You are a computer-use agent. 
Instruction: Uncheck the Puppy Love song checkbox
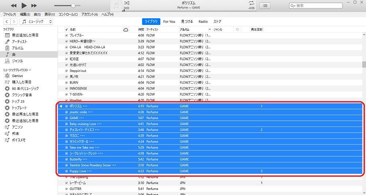[x=66, y=171]
